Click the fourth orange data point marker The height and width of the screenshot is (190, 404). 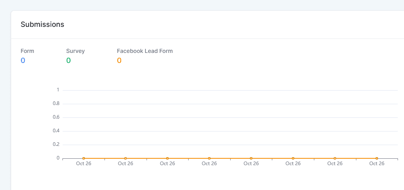209,158
